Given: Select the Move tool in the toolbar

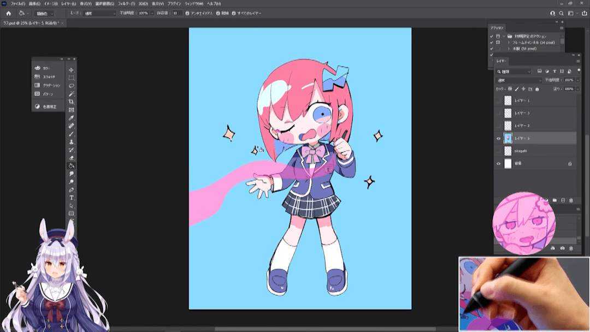Looking at the screenshot, I should tap(72, 70).
